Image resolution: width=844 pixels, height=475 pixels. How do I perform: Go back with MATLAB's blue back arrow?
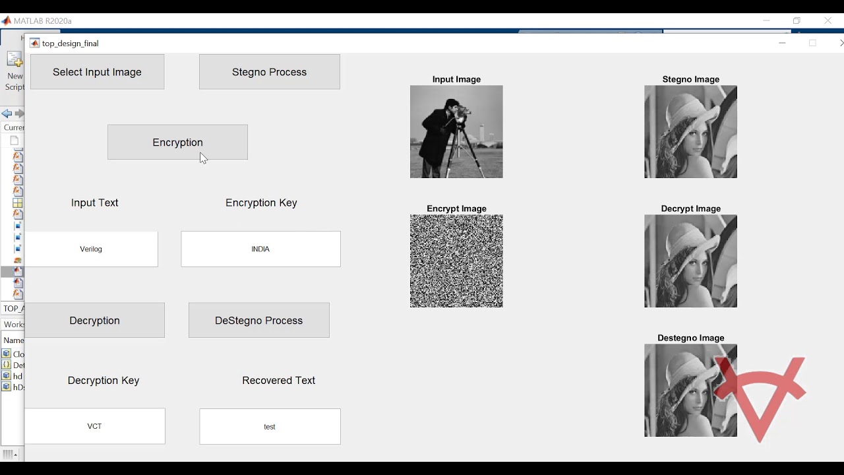point(7,113)
